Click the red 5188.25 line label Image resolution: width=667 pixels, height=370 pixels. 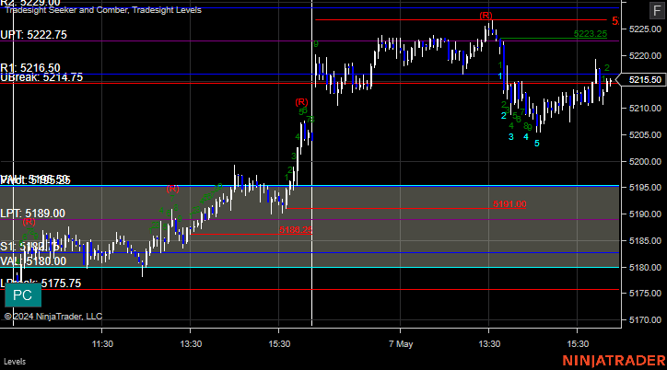coord(296,230)
